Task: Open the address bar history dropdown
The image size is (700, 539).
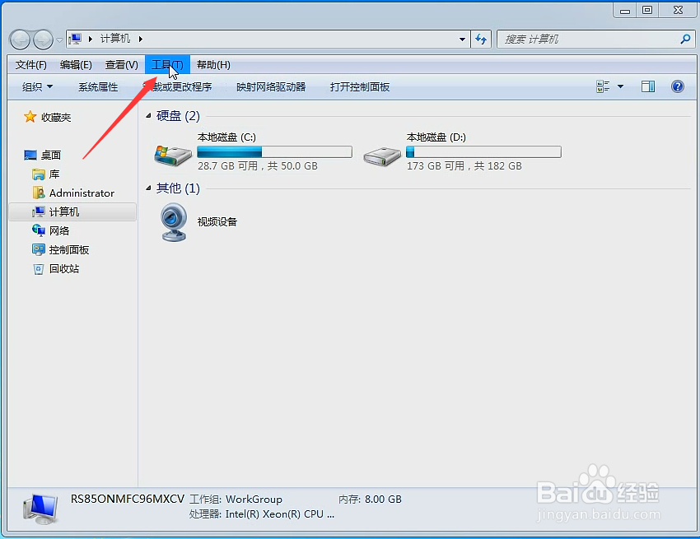Action: point(463,39)
